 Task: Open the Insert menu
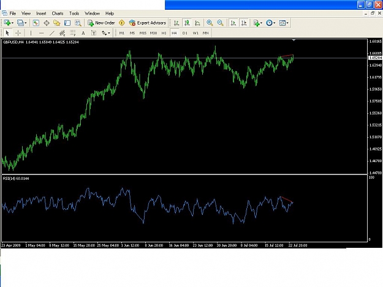[41, 13]
